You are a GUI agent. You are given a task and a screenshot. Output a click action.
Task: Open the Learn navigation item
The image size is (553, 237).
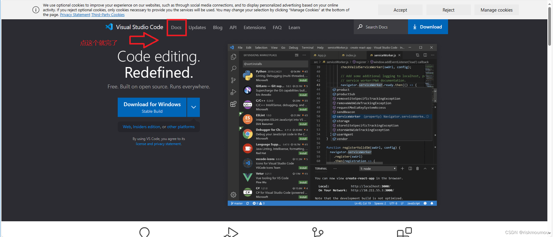click(294, 27)
